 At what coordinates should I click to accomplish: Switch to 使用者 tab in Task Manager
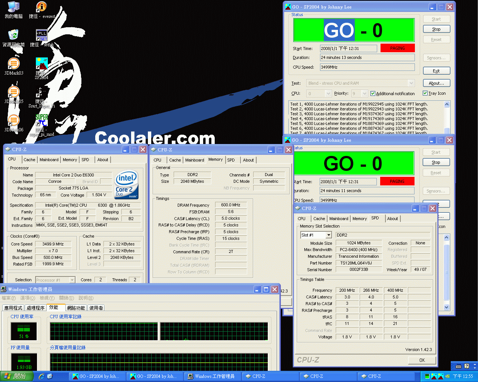[x=96, y=308]
